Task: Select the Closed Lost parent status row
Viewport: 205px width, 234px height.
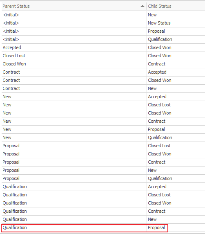Action: (x=103, y=56)
